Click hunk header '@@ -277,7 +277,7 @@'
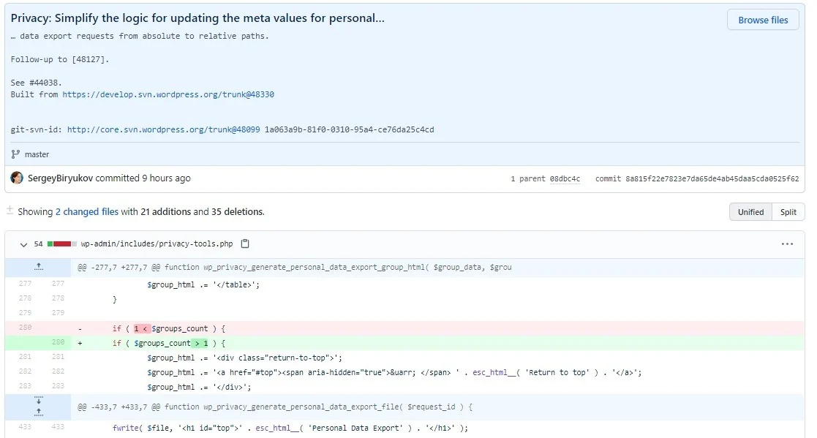 [x=118, y=267]
